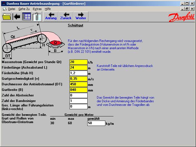
Task: Click the Danfoss logo
Action: [x=181, y=17]
